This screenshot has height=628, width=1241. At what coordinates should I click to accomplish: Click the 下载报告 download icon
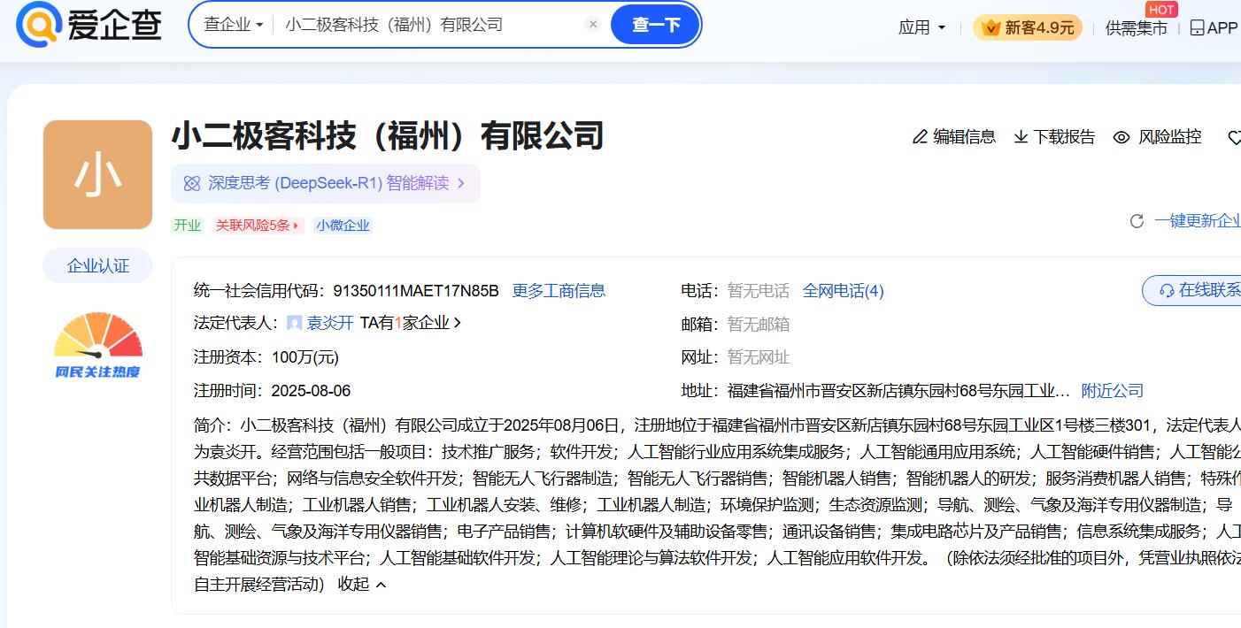[x=1021, y=137]
